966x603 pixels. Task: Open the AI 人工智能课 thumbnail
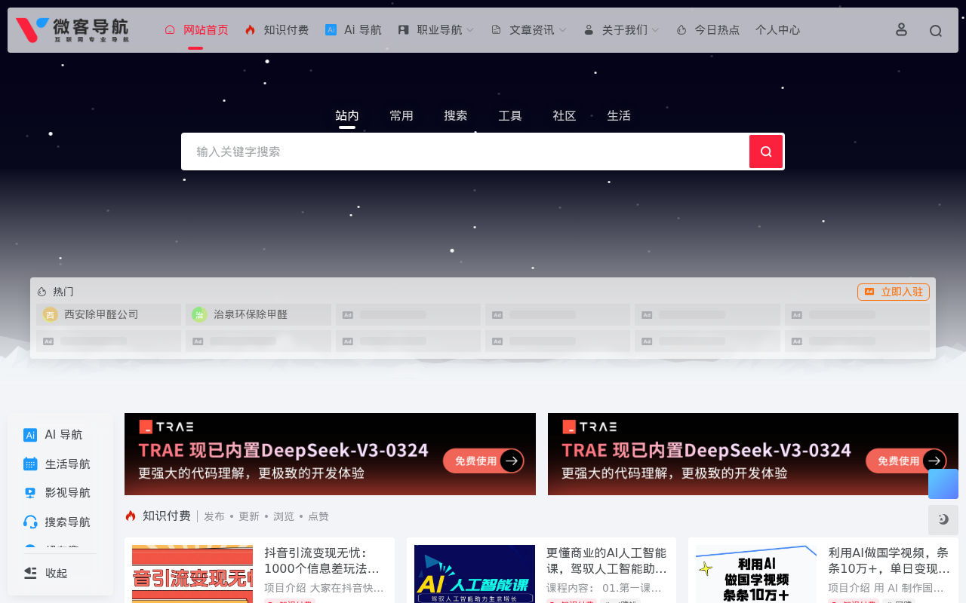point(475,574)
